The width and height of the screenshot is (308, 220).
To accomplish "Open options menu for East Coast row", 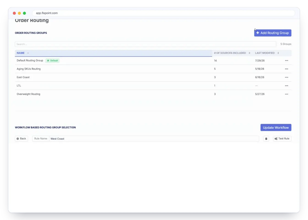I will 286,77.
